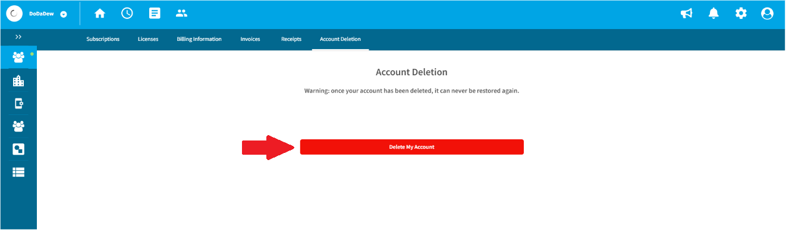Image resolution: width=786 pixels, height=230 pixels.
Task: Open the settings gear icon
Action: pyautogui.click(x=741, y=13)
